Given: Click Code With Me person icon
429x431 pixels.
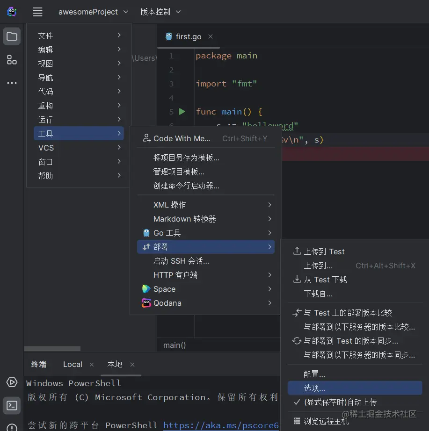Looking at the screenshot, I should (147, 138).
